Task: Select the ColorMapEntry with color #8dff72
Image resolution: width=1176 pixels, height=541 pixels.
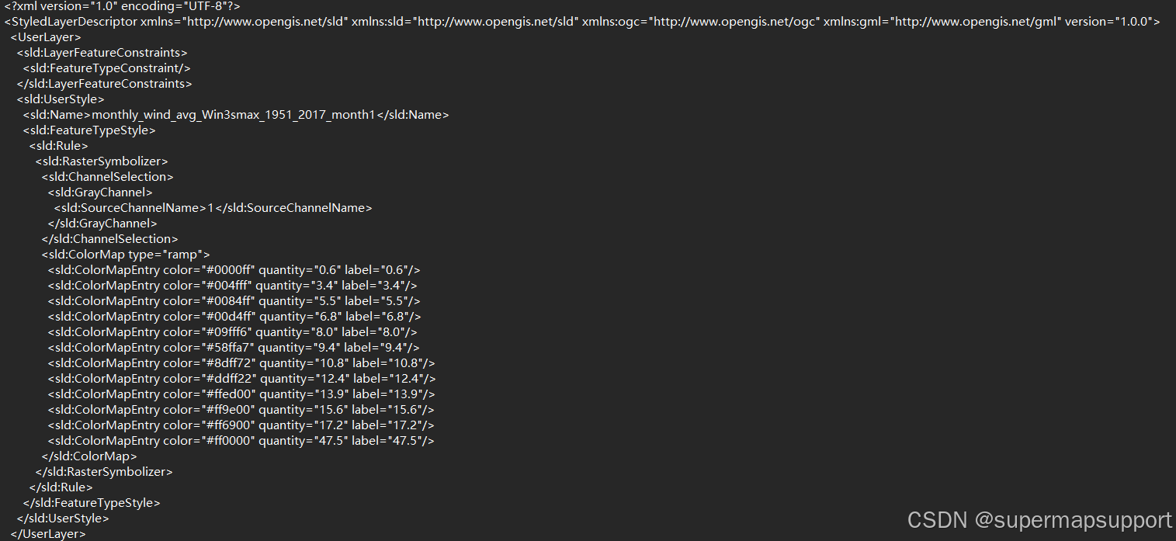Action: [241, 363]
